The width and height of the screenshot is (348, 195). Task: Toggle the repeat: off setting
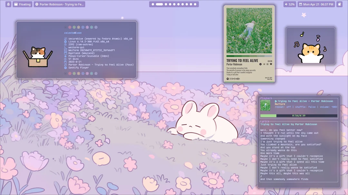(x=283, y=107)
